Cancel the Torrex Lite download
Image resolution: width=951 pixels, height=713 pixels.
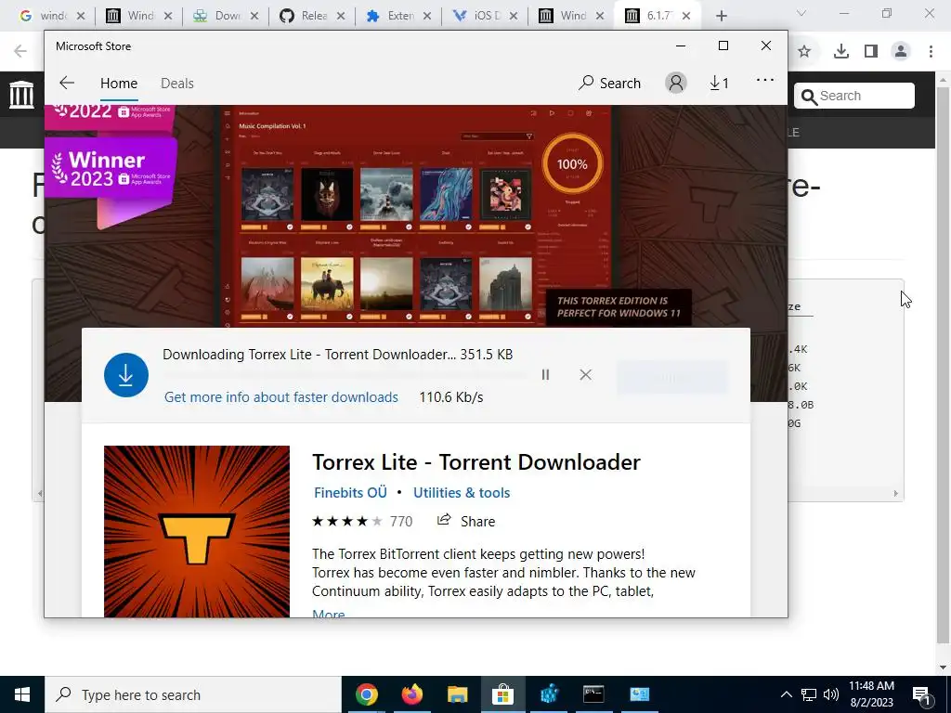click(585, 375)
